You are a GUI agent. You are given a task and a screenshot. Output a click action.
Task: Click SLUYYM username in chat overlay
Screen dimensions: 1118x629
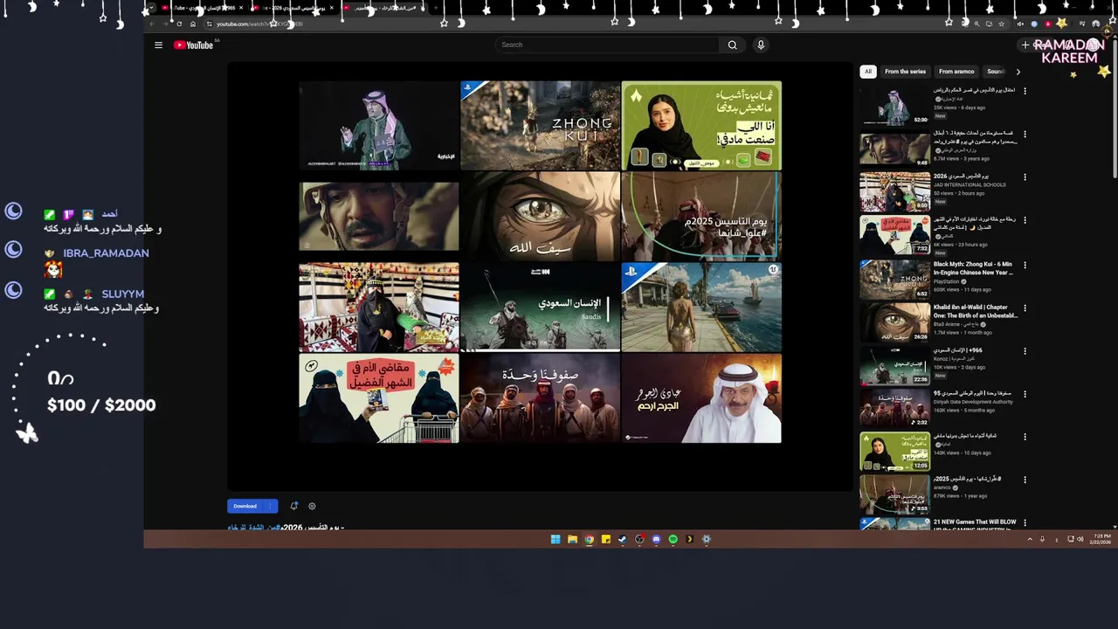[x=122, y=294]
